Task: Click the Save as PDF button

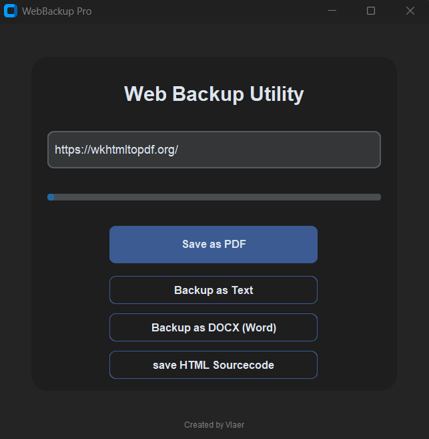Action: (x=213, y=245)
